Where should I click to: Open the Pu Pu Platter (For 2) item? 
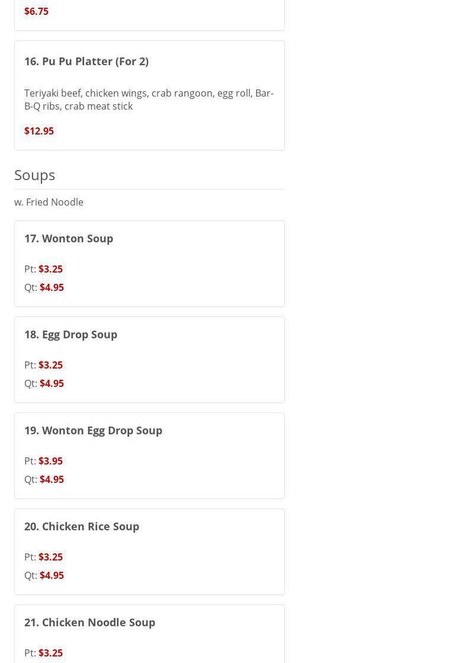click(86, 61)
